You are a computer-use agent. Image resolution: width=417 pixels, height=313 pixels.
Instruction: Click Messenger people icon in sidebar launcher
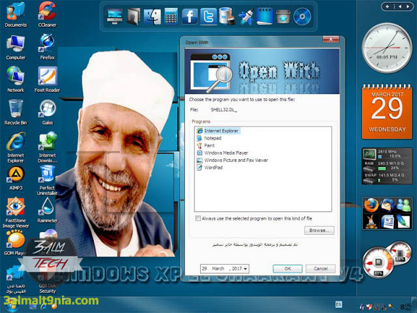[403, 205]
